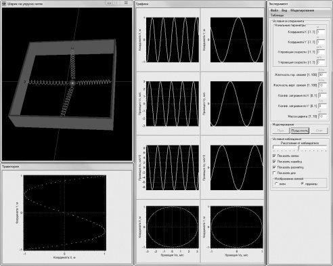
Task: Select the нити radio button
Action: [x=276, y=184]
